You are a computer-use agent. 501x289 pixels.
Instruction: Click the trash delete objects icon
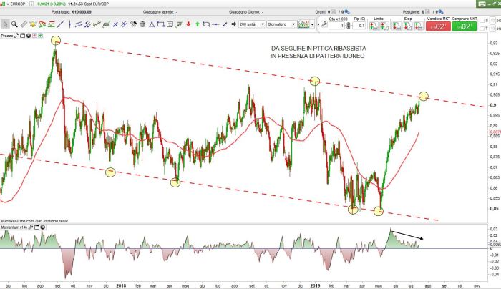(x=142, y=24)
